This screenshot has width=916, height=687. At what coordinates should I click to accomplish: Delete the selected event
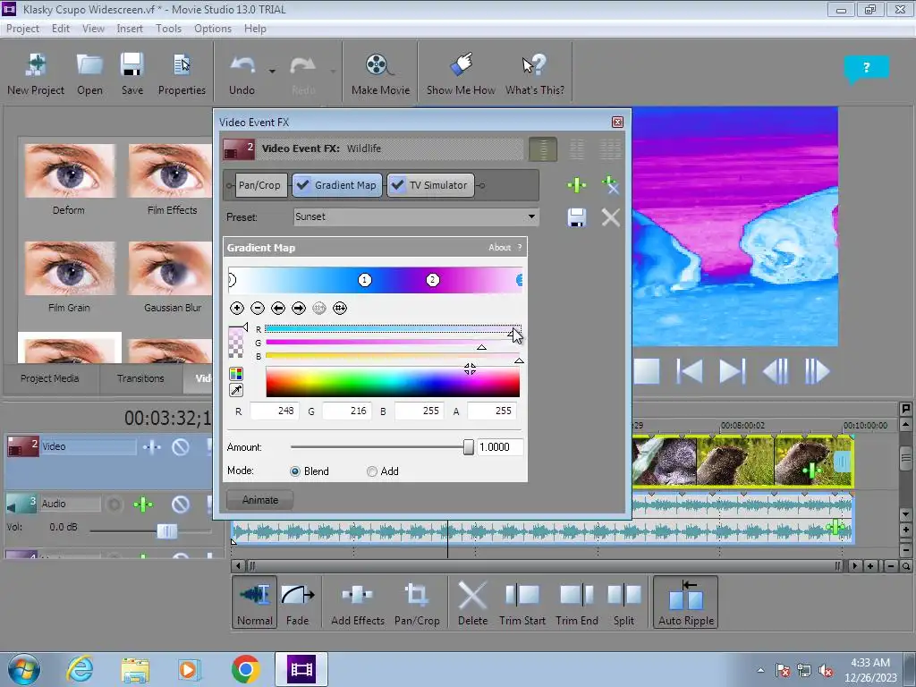(472, 602)
